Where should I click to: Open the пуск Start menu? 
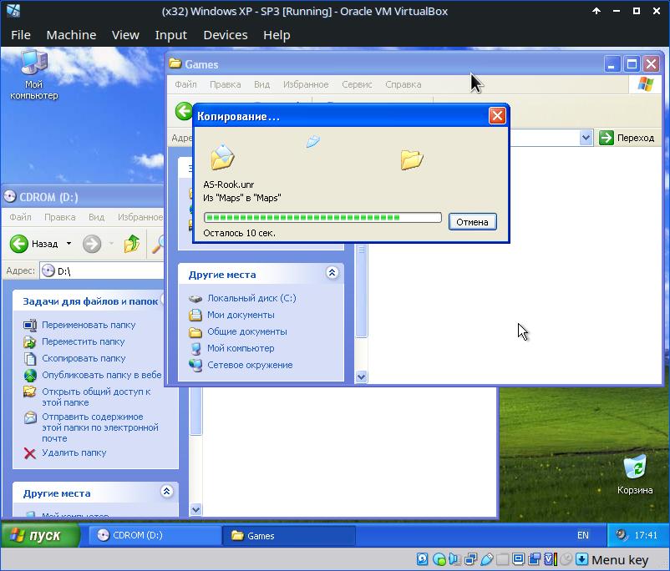[41, 535]
